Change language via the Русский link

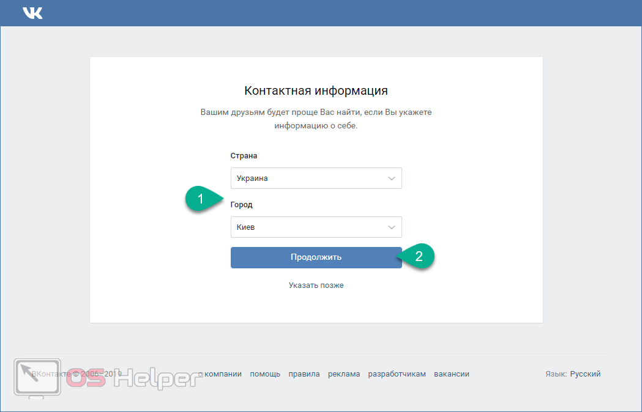click(x=585, y=374)
